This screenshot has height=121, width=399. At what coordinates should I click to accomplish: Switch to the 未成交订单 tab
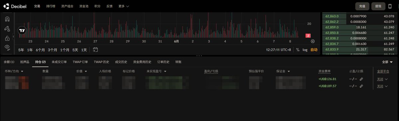tap(59, 62)
